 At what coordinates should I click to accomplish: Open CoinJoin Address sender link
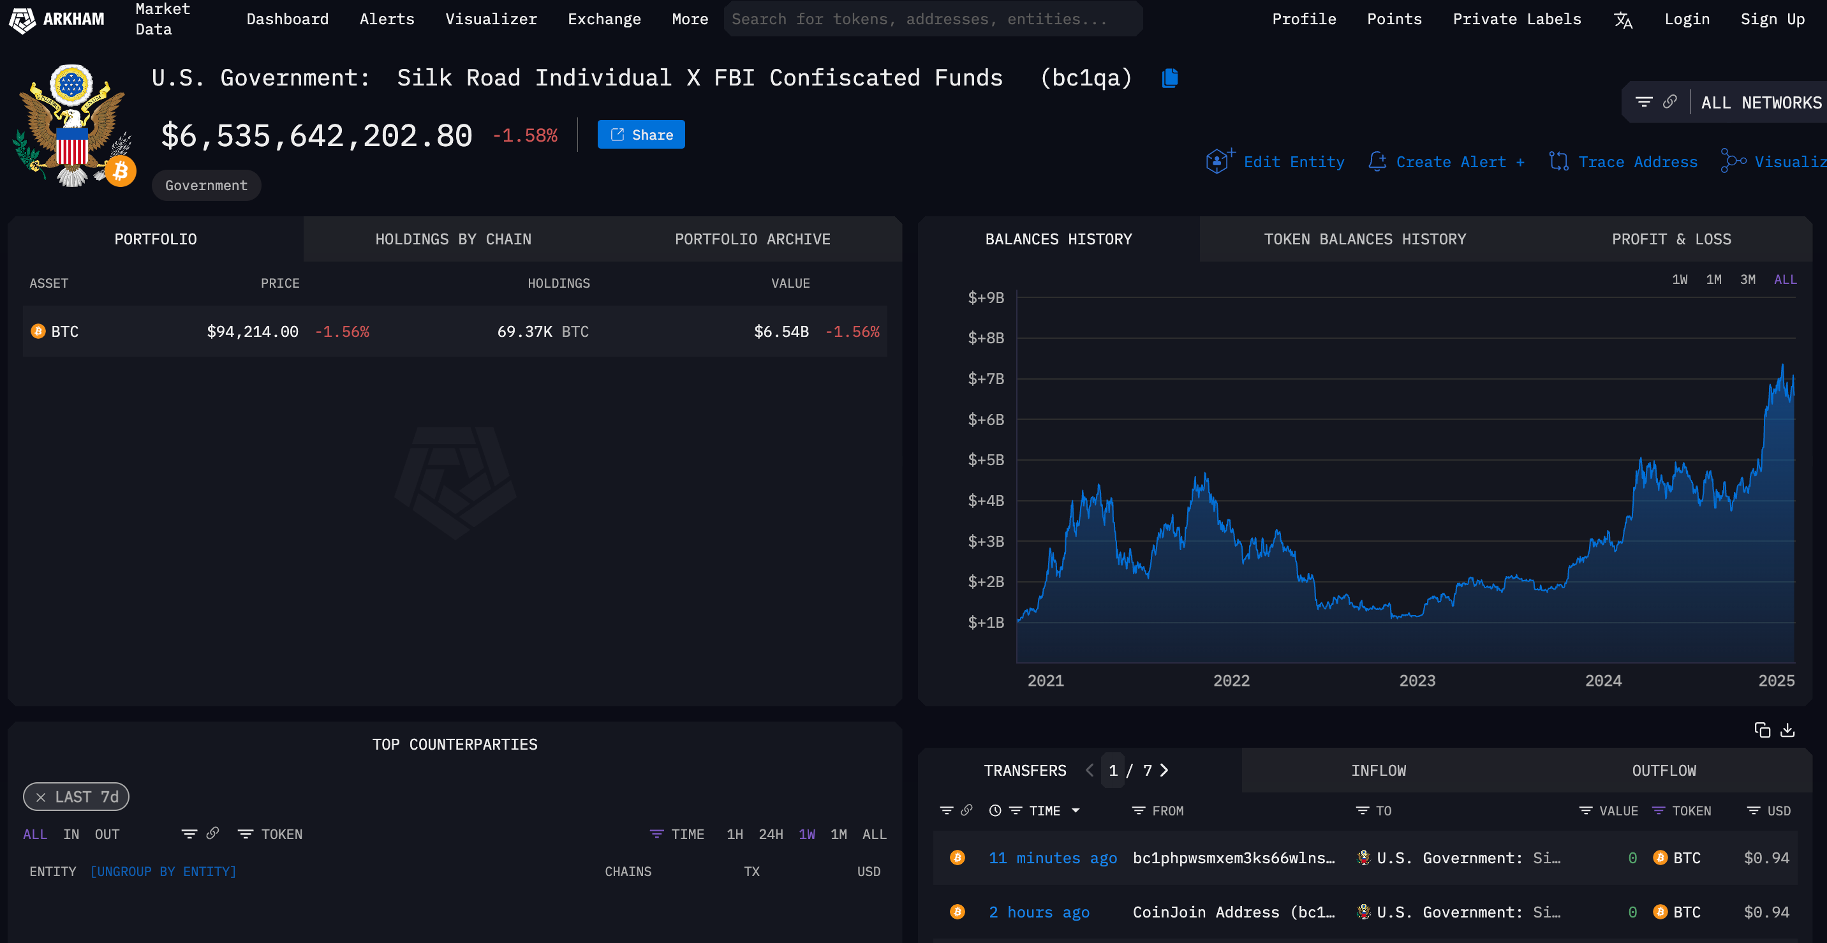tap(1233, 912)
